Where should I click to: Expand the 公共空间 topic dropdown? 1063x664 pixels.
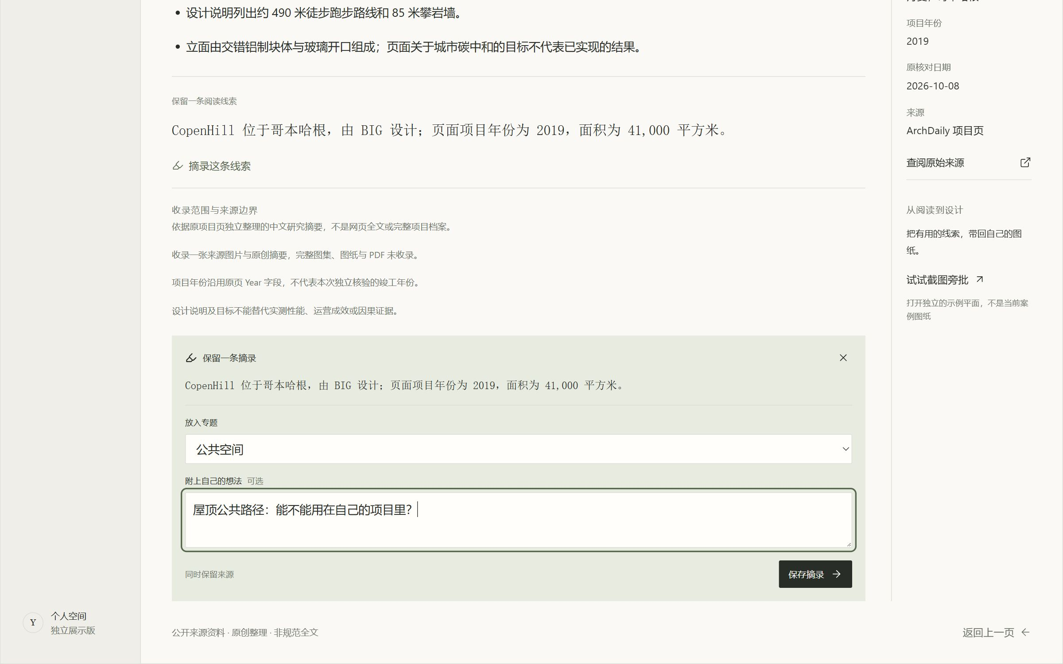[518, 449]
